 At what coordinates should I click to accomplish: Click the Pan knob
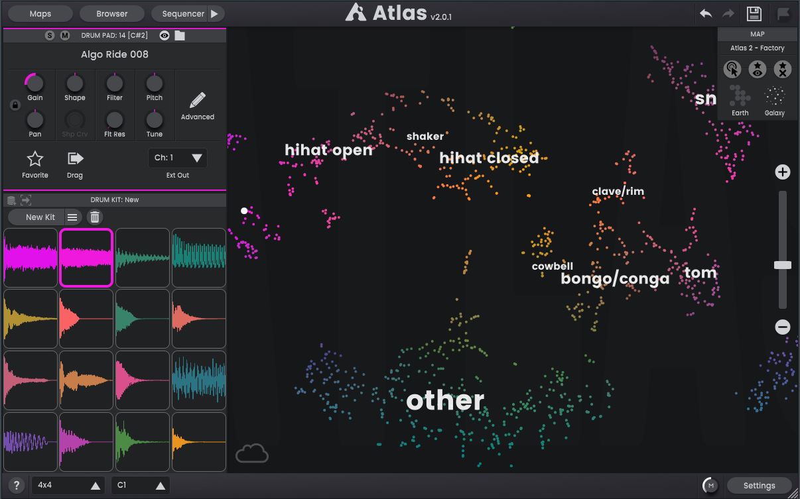pyautogui.click(x=35, y=120)
